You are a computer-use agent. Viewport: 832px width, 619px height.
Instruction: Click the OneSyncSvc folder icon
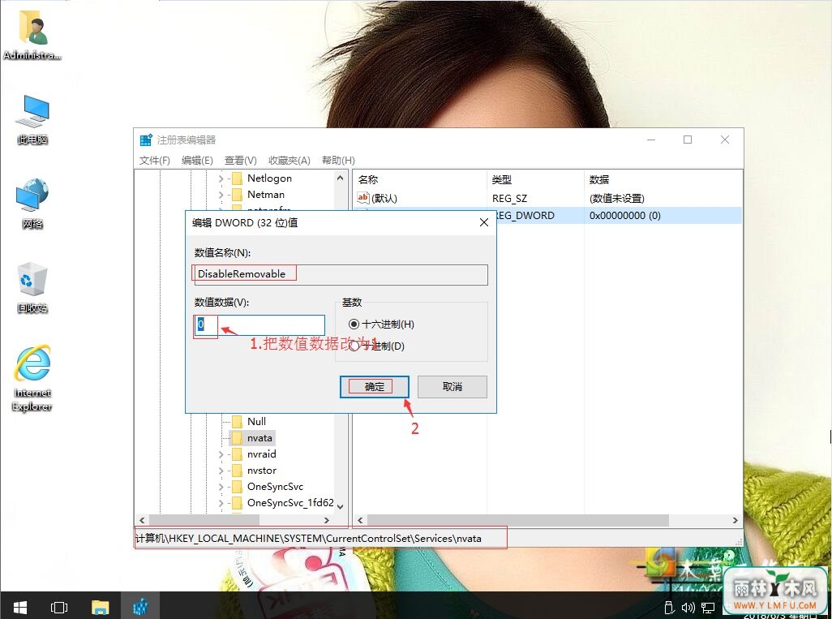(237, 486)
